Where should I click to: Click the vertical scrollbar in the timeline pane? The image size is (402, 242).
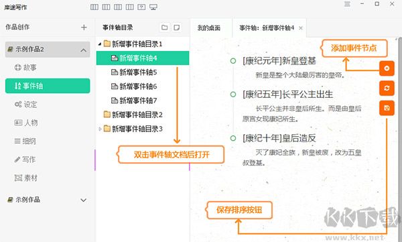pyautogui.click(x=400, y=139)
